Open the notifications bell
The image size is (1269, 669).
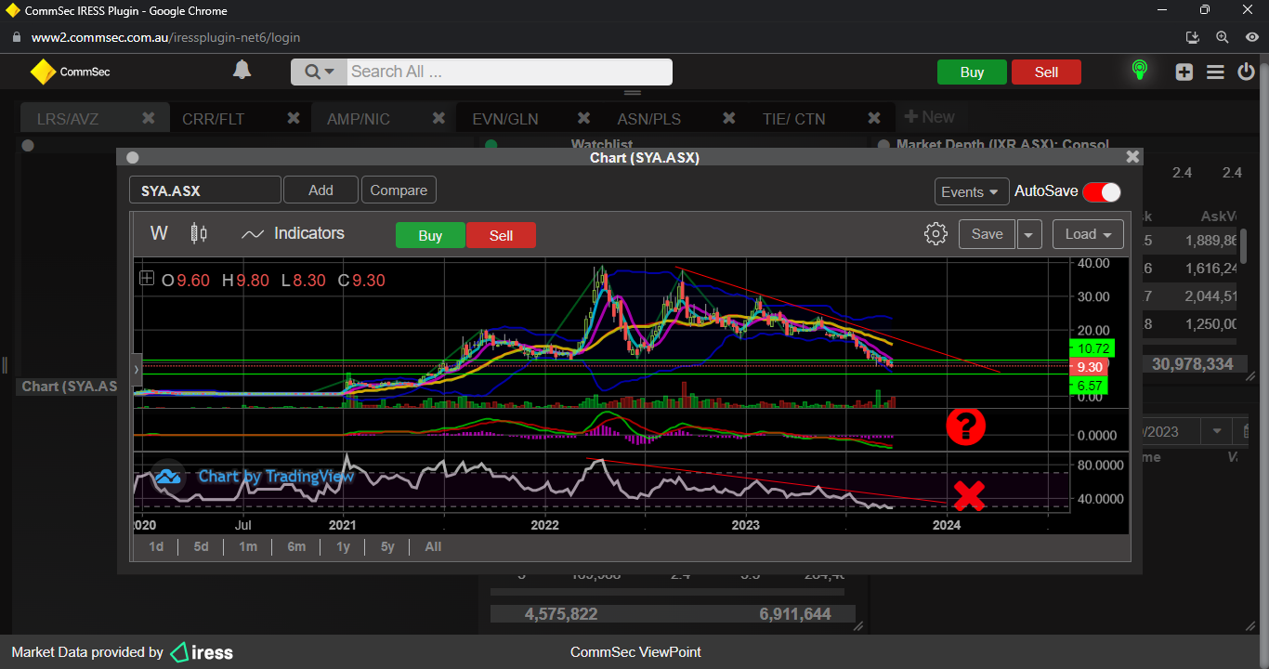pyautogui.click(x=242, y=71)
